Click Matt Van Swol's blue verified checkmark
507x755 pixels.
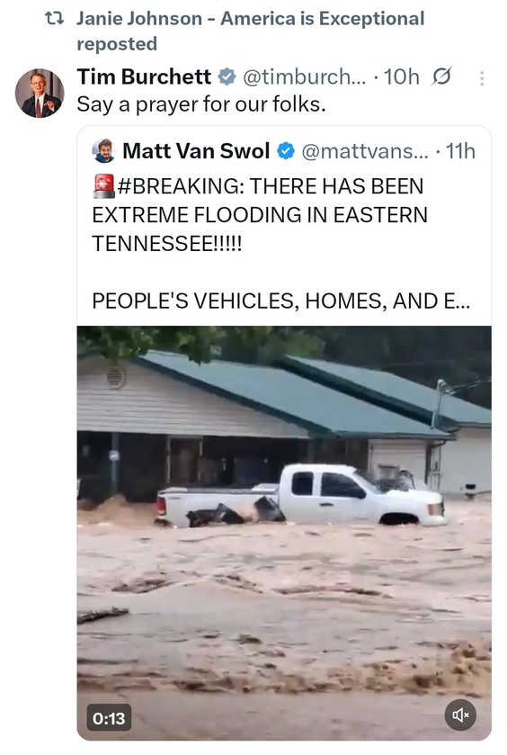[286, 151]
